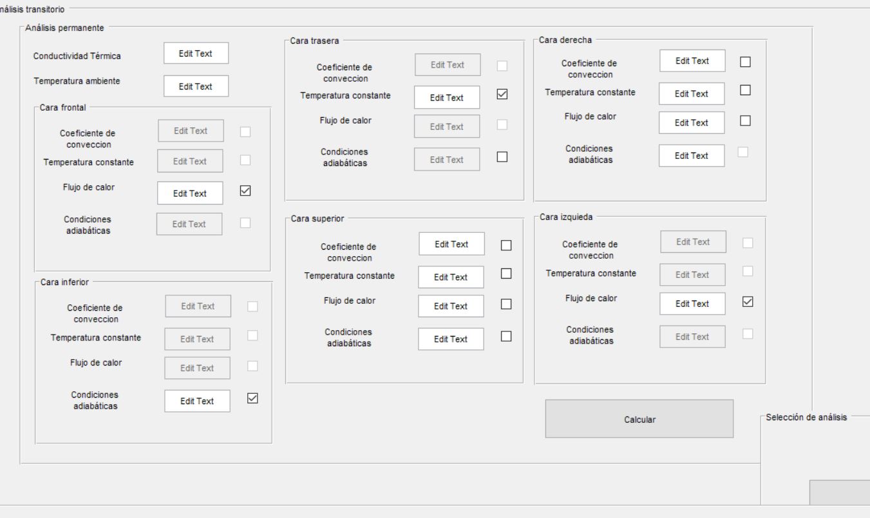Click Condiciones adiabáticas field in Cara superior

(451, 339)
